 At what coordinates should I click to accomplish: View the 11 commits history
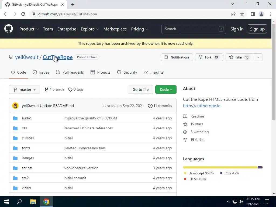coord(160,106)
